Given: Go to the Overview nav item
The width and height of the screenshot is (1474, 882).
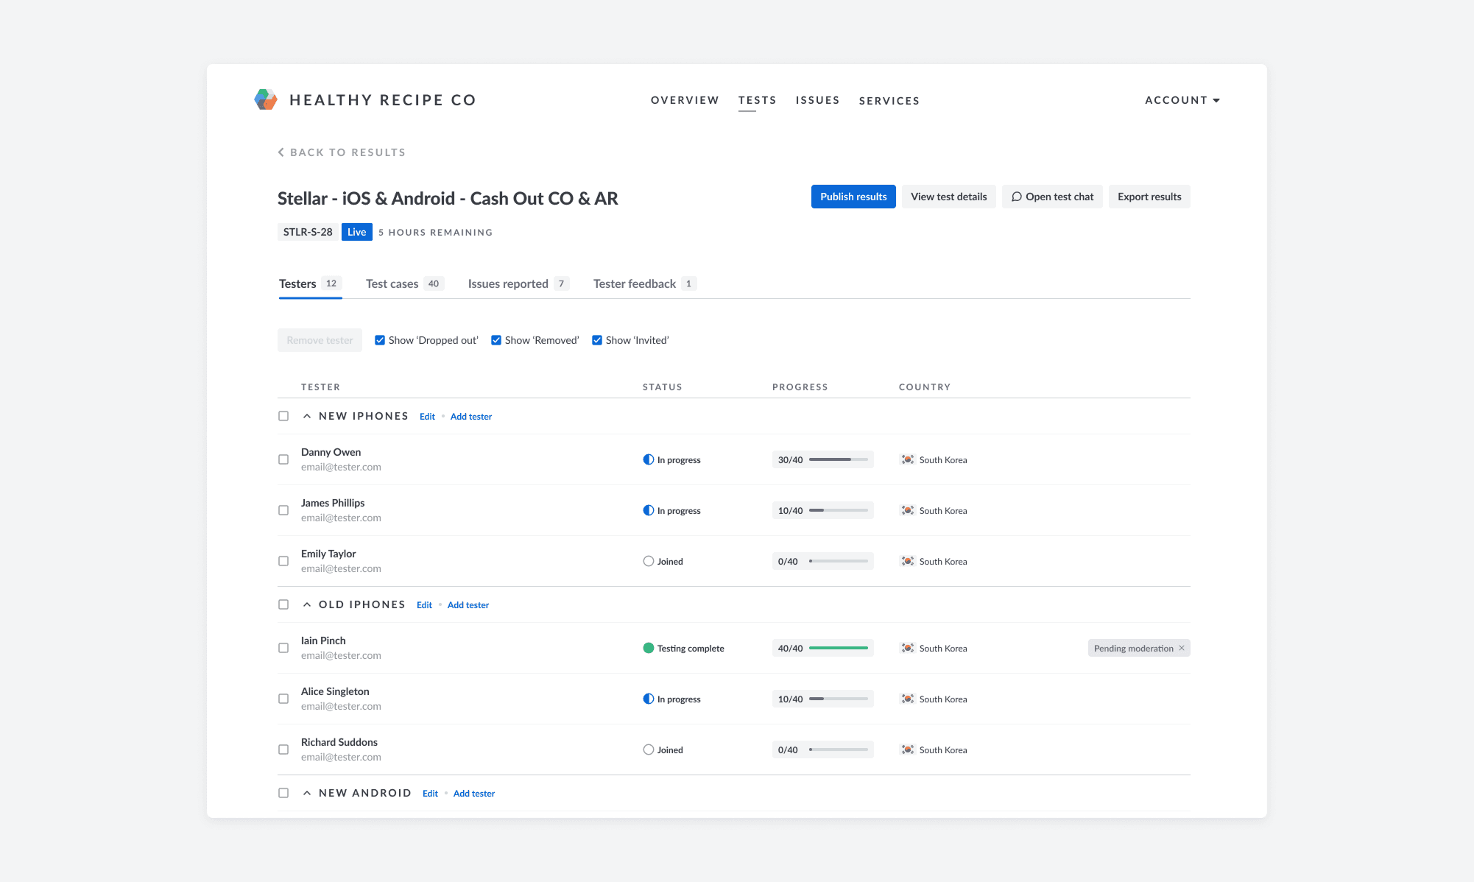Looking at the screenshot, I should (x=685, y=100).
